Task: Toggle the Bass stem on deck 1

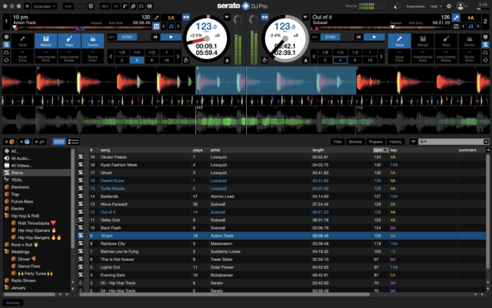Action: (69, 41)
